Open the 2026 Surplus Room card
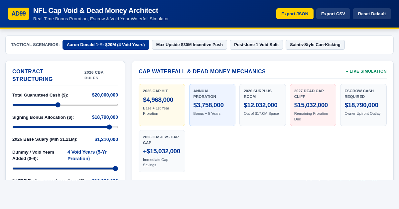Image resolution: width=399 pixels, height=209 pixels. [x=263, y=105]
